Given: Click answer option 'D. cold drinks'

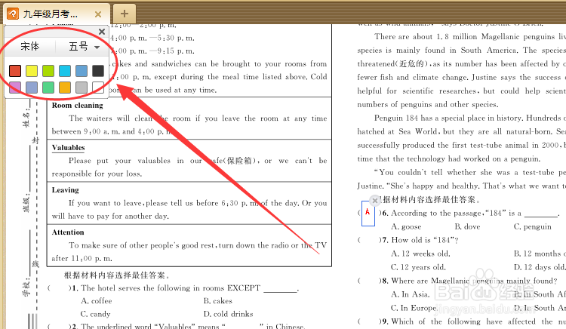Looking at the screenshot, I should 229,314.
